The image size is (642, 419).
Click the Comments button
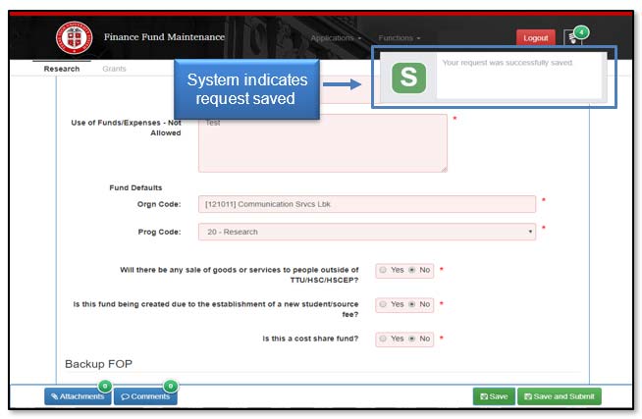click(x=145, y=396)
